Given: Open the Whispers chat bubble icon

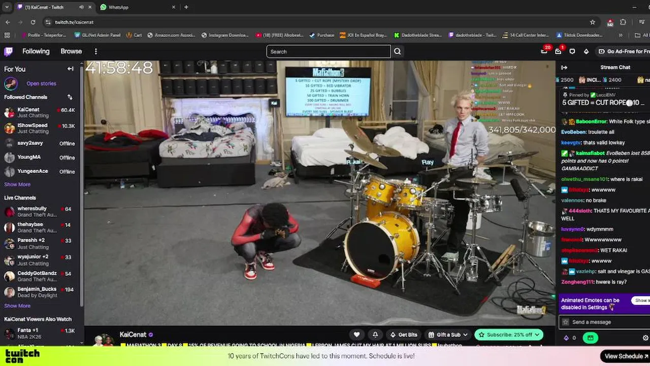Looking at the screenshot, I should (x=572, y=51).
